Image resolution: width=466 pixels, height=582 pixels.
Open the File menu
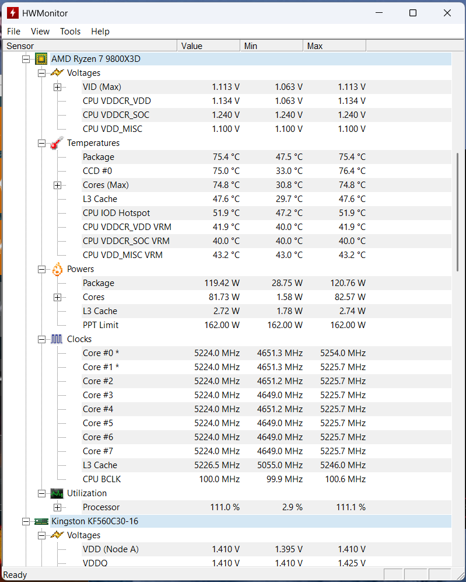coord(14,32)
